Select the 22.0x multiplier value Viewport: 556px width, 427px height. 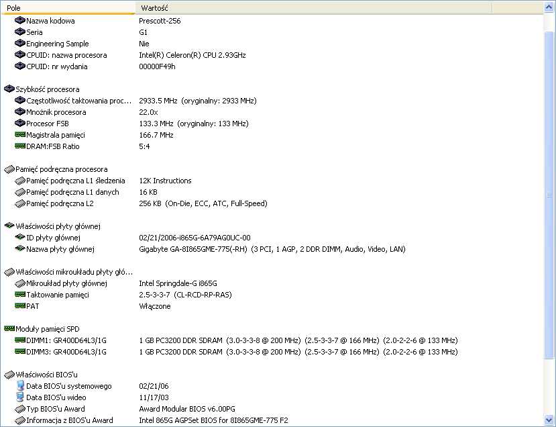coord(148,112)
